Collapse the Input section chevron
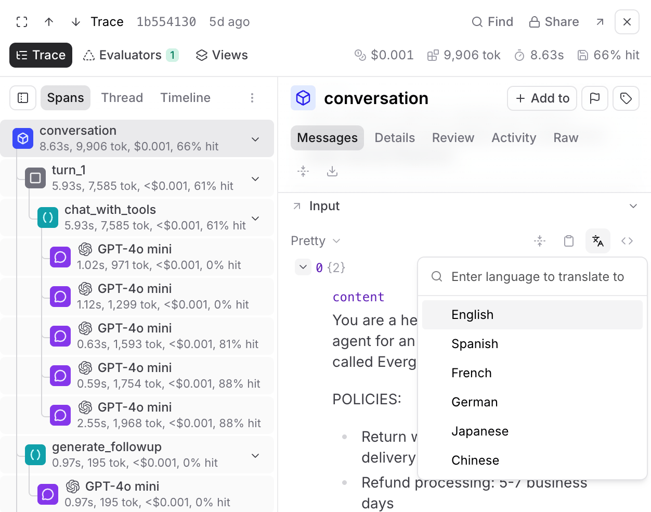Viewport: 651px width, 512px height. (633, 206)
